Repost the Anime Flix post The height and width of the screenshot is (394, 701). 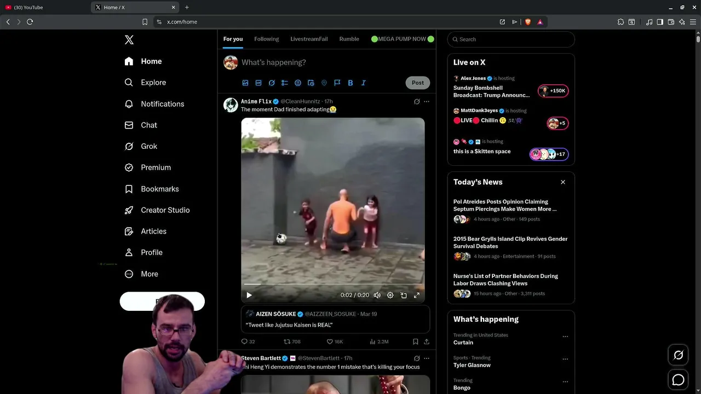(292, 341)
